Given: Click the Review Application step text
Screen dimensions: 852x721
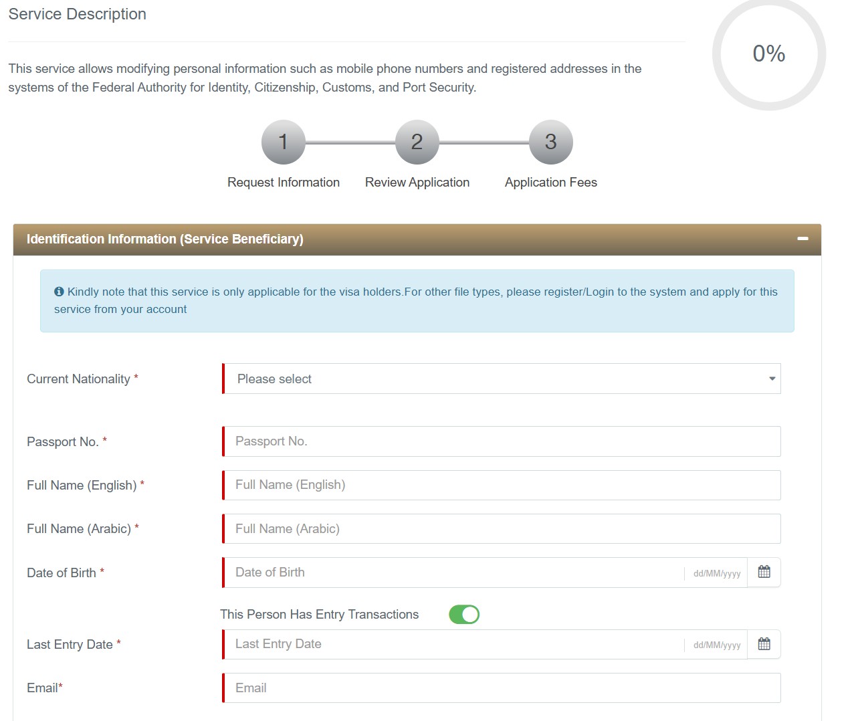Looking at the screenshot, I should tap(417, 182).
